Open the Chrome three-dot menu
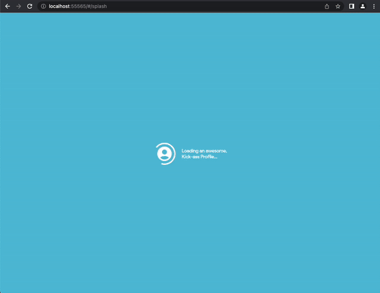This screenshot has height=293, width=380. click(x=374, y=6)
